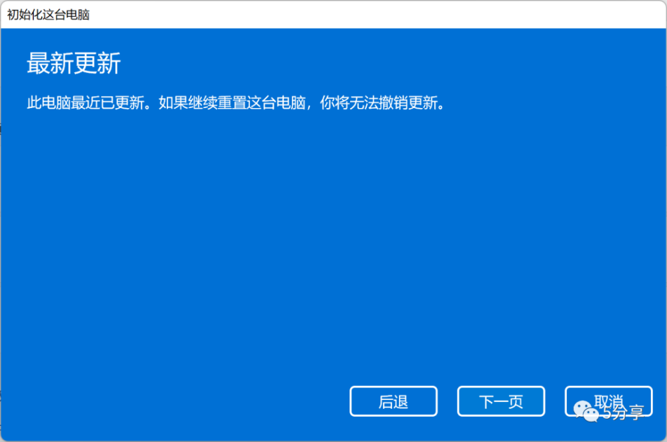Click the 后退 button

pos(394,401)
